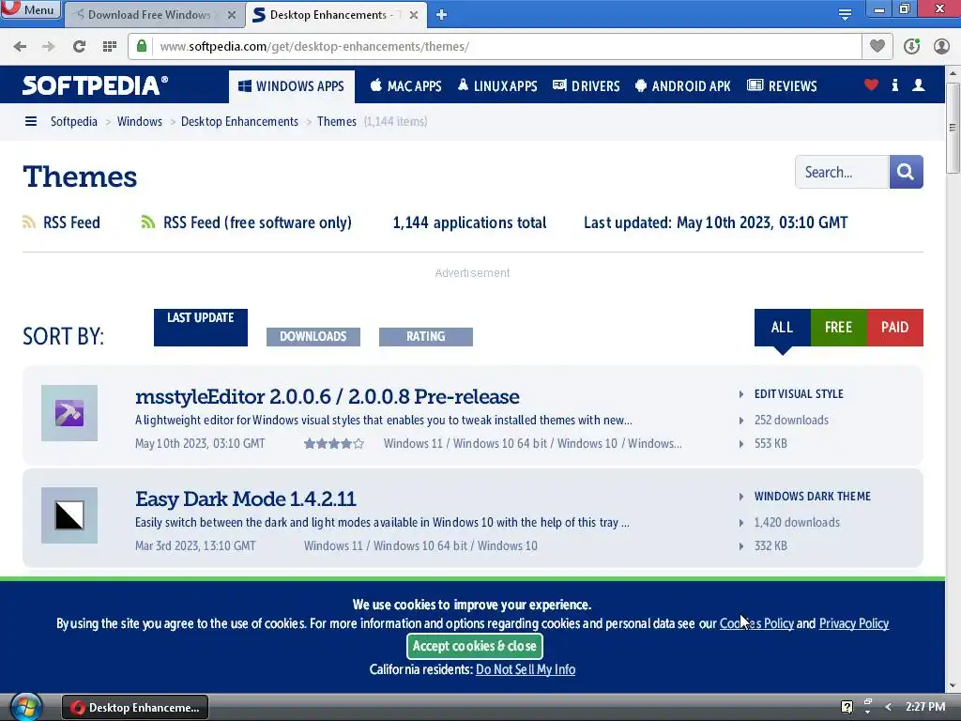Open the tab menu icon in title bar
Screen dimensions: 961x721
coord(845,14)
